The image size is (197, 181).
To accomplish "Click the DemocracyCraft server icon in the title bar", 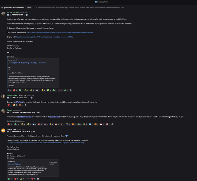I will (96, 2).
